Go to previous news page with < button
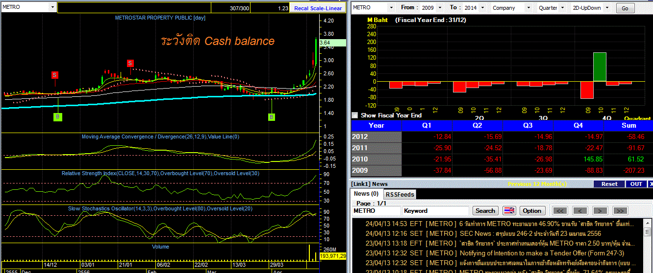Viewport: 653px width, 273px height. [x=580, y=211]
